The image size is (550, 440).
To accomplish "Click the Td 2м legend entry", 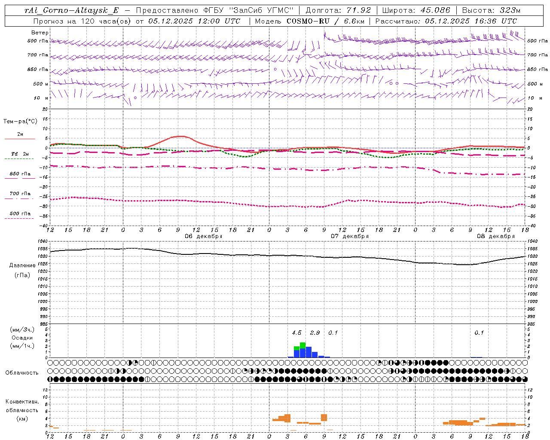I will point(20,154).
